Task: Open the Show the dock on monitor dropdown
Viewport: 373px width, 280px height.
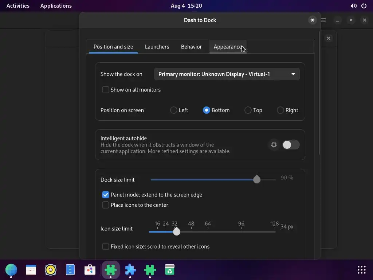Action: pos(227,74)
